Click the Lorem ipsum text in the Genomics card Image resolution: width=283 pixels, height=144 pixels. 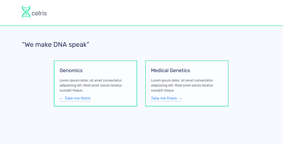pos(91,83)
